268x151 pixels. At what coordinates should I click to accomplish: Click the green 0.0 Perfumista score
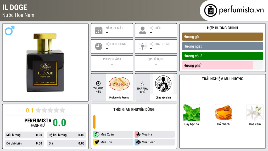coord(59,123)
